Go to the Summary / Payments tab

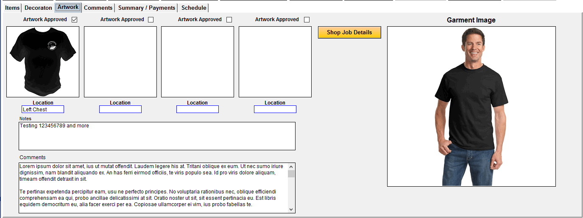[146, 8]
